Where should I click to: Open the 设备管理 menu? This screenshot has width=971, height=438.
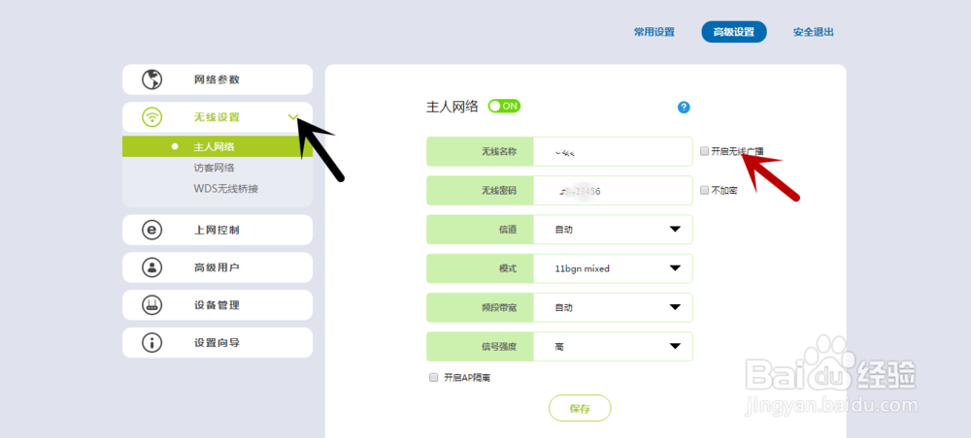pyautogui.click(x=218, y=305)
